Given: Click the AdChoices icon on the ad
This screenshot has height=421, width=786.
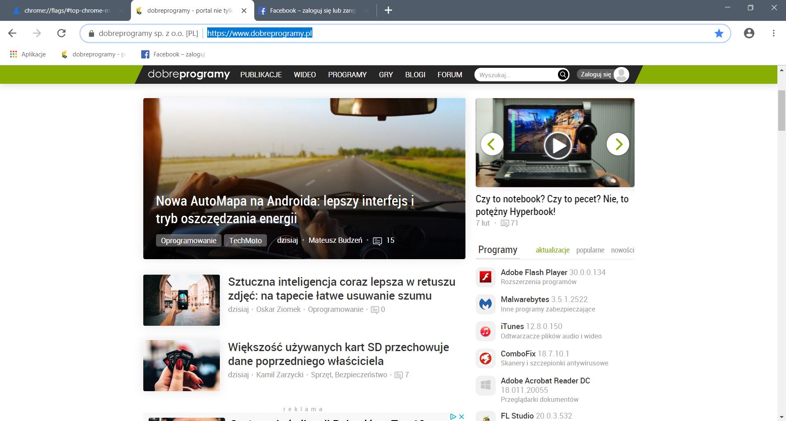Looking at the screenshot, I should pos(453,417).
